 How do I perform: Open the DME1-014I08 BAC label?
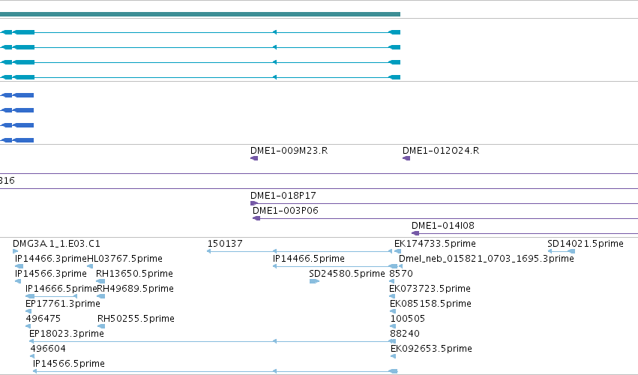pyautogui.click(x=442, y=226)
